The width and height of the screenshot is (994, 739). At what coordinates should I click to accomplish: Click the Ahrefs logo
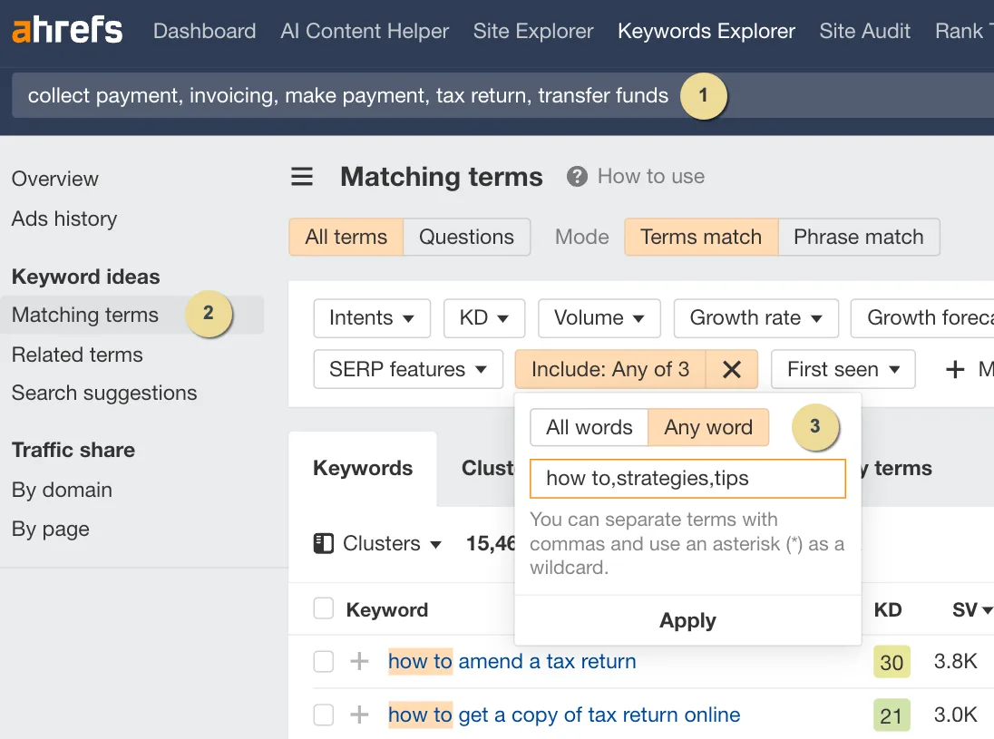pyautogui.click(x=67, y=31)
